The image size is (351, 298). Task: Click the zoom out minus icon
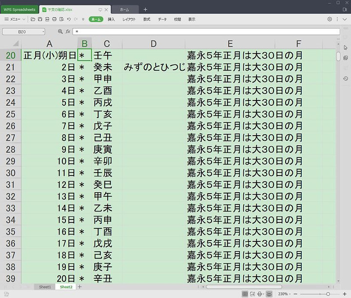[x=296, y=294]
